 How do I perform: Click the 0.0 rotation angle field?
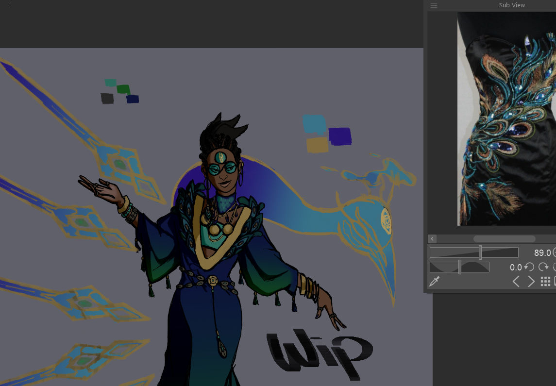[515, 268]
